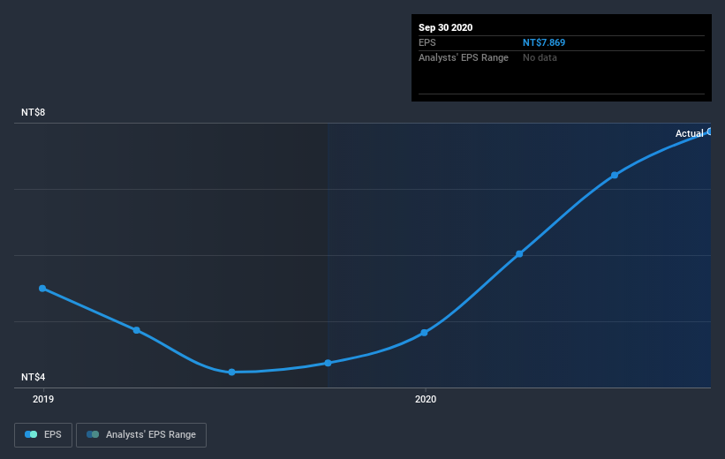Click the 2019 x-axis label
The width and height of the screenshot is (725, 459).
(43, 399)
